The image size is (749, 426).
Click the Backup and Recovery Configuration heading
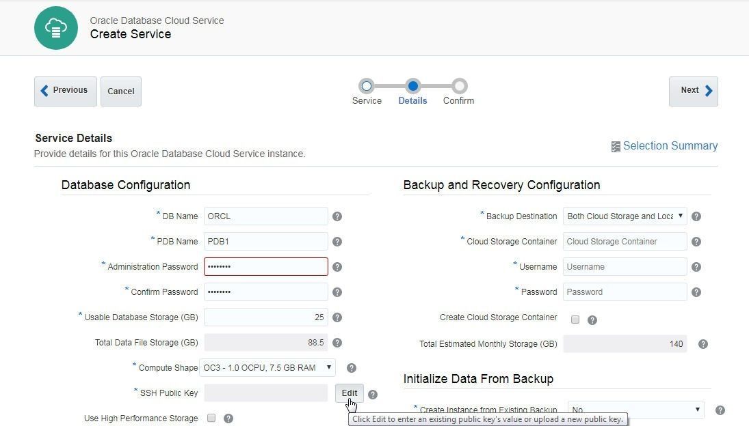click(501, 185)
